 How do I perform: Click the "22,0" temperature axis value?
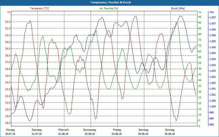point(8,96)
